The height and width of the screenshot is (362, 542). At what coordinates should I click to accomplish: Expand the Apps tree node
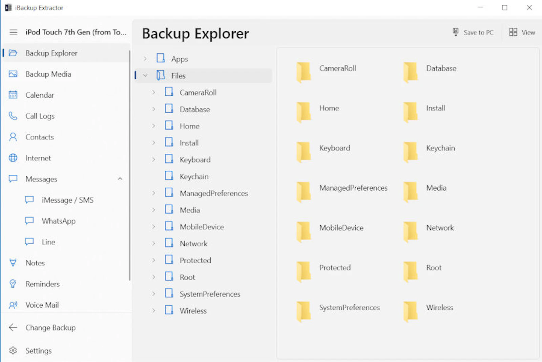click(x=145, y=59)
